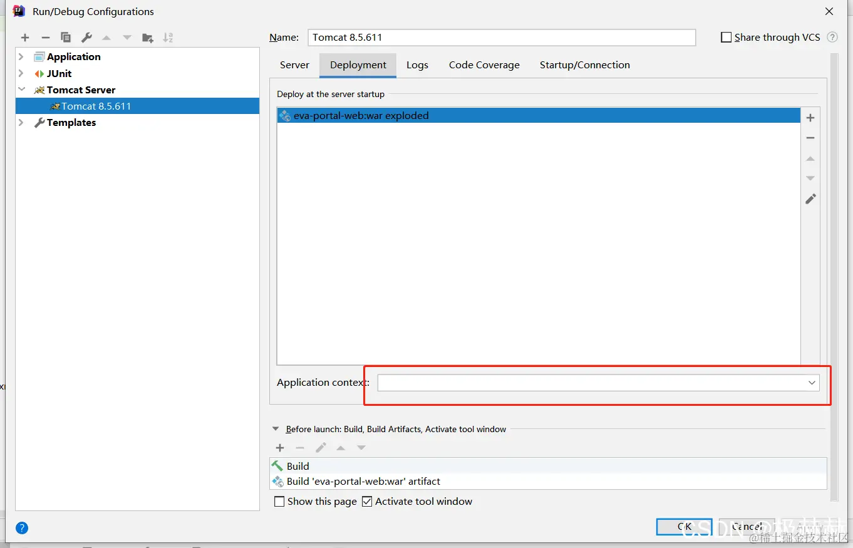Add new configuration with plus icon

pyautogui.click(x=25, y=38)
